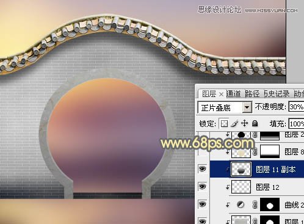
Task: Select the 图层 11 副本 layer thumbnail
Action: [x=241, y=169]
